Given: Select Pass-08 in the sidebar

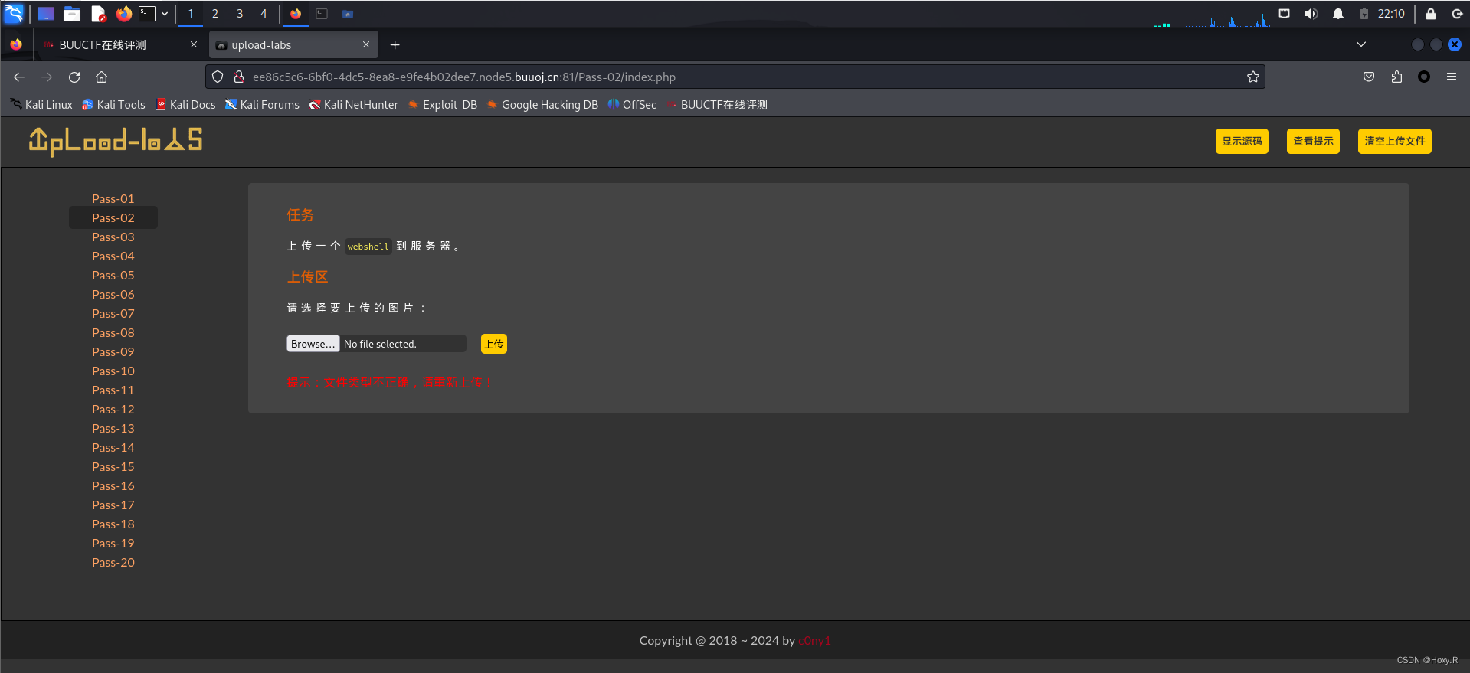Looking at the screenshot, I should pyautogui.click(x=113, y=332).
